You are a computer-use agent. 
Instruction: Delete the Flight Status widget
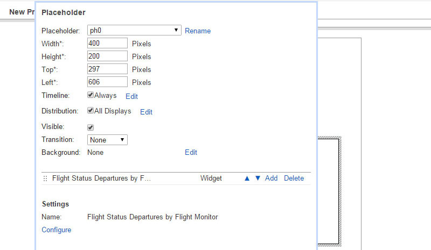(294, 178)
